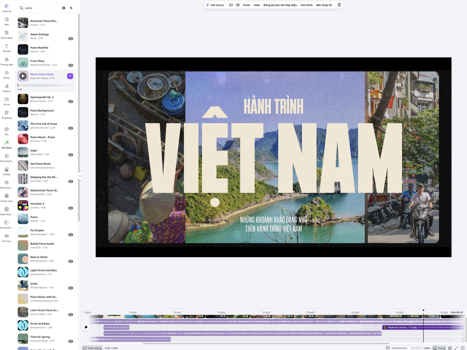467x350 pixels.
Task: Select Piano Background track
Action: tap(45, 112)
